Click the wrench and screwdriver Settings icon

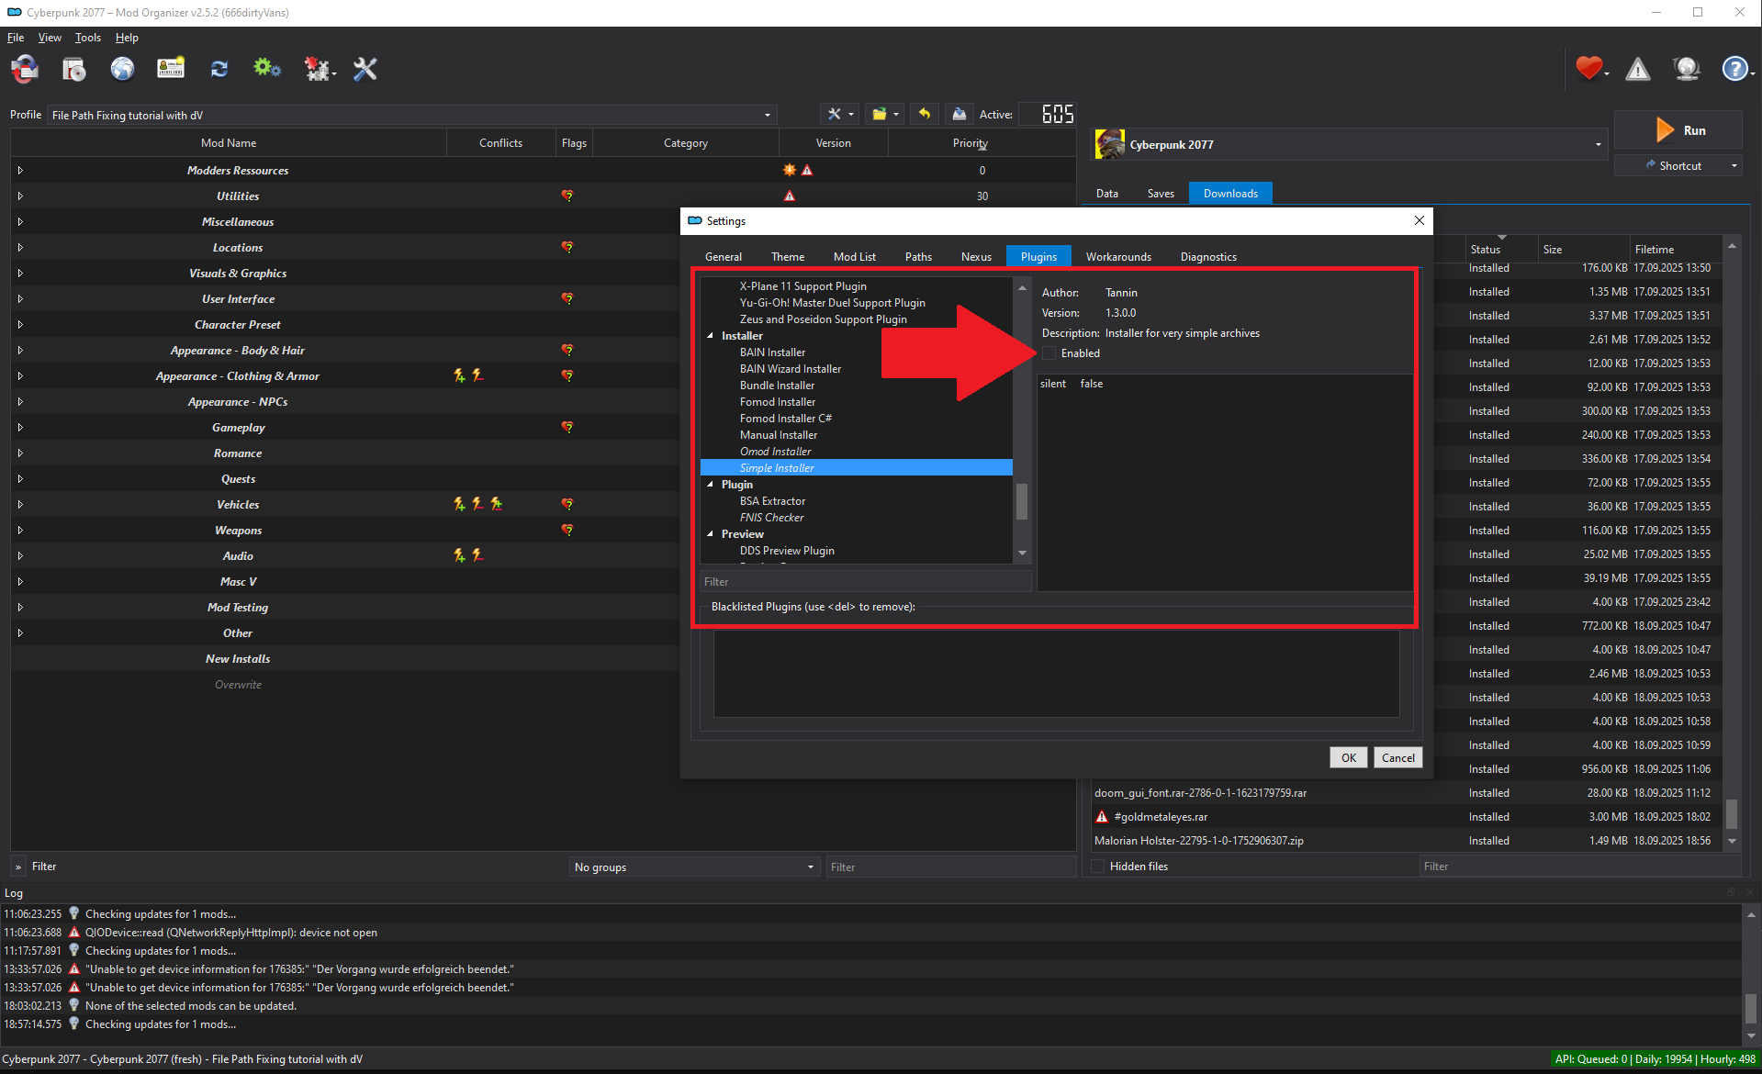(365, 69)
